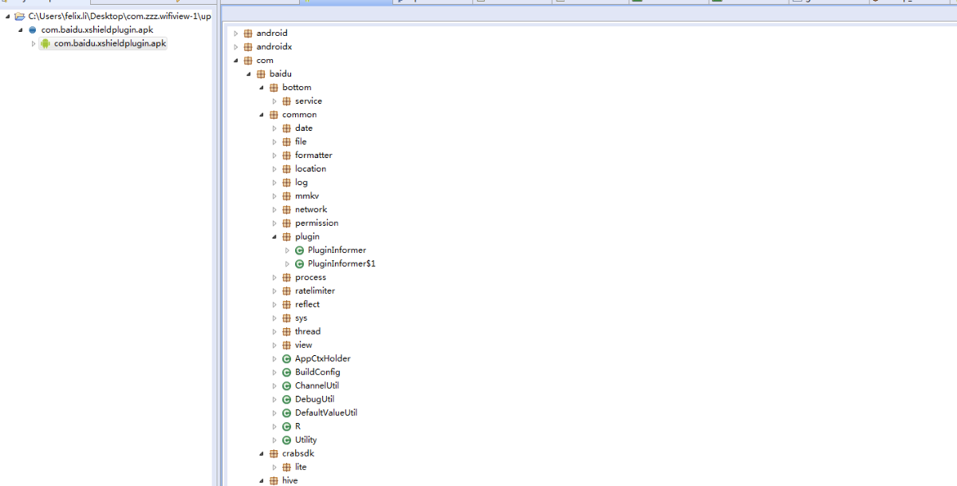Click the process package icon

[286, 278]
